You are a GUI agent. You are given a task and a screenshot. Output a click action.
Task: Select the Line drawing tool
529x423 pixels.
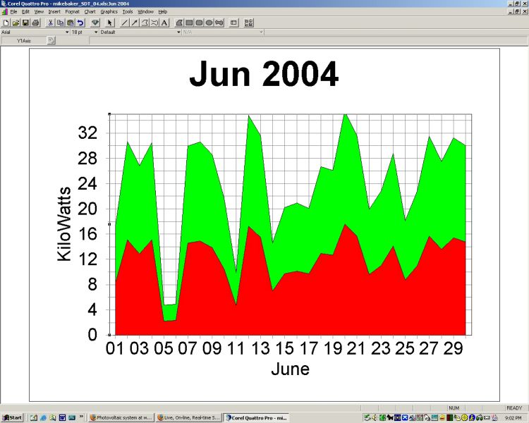click(125, 23)
